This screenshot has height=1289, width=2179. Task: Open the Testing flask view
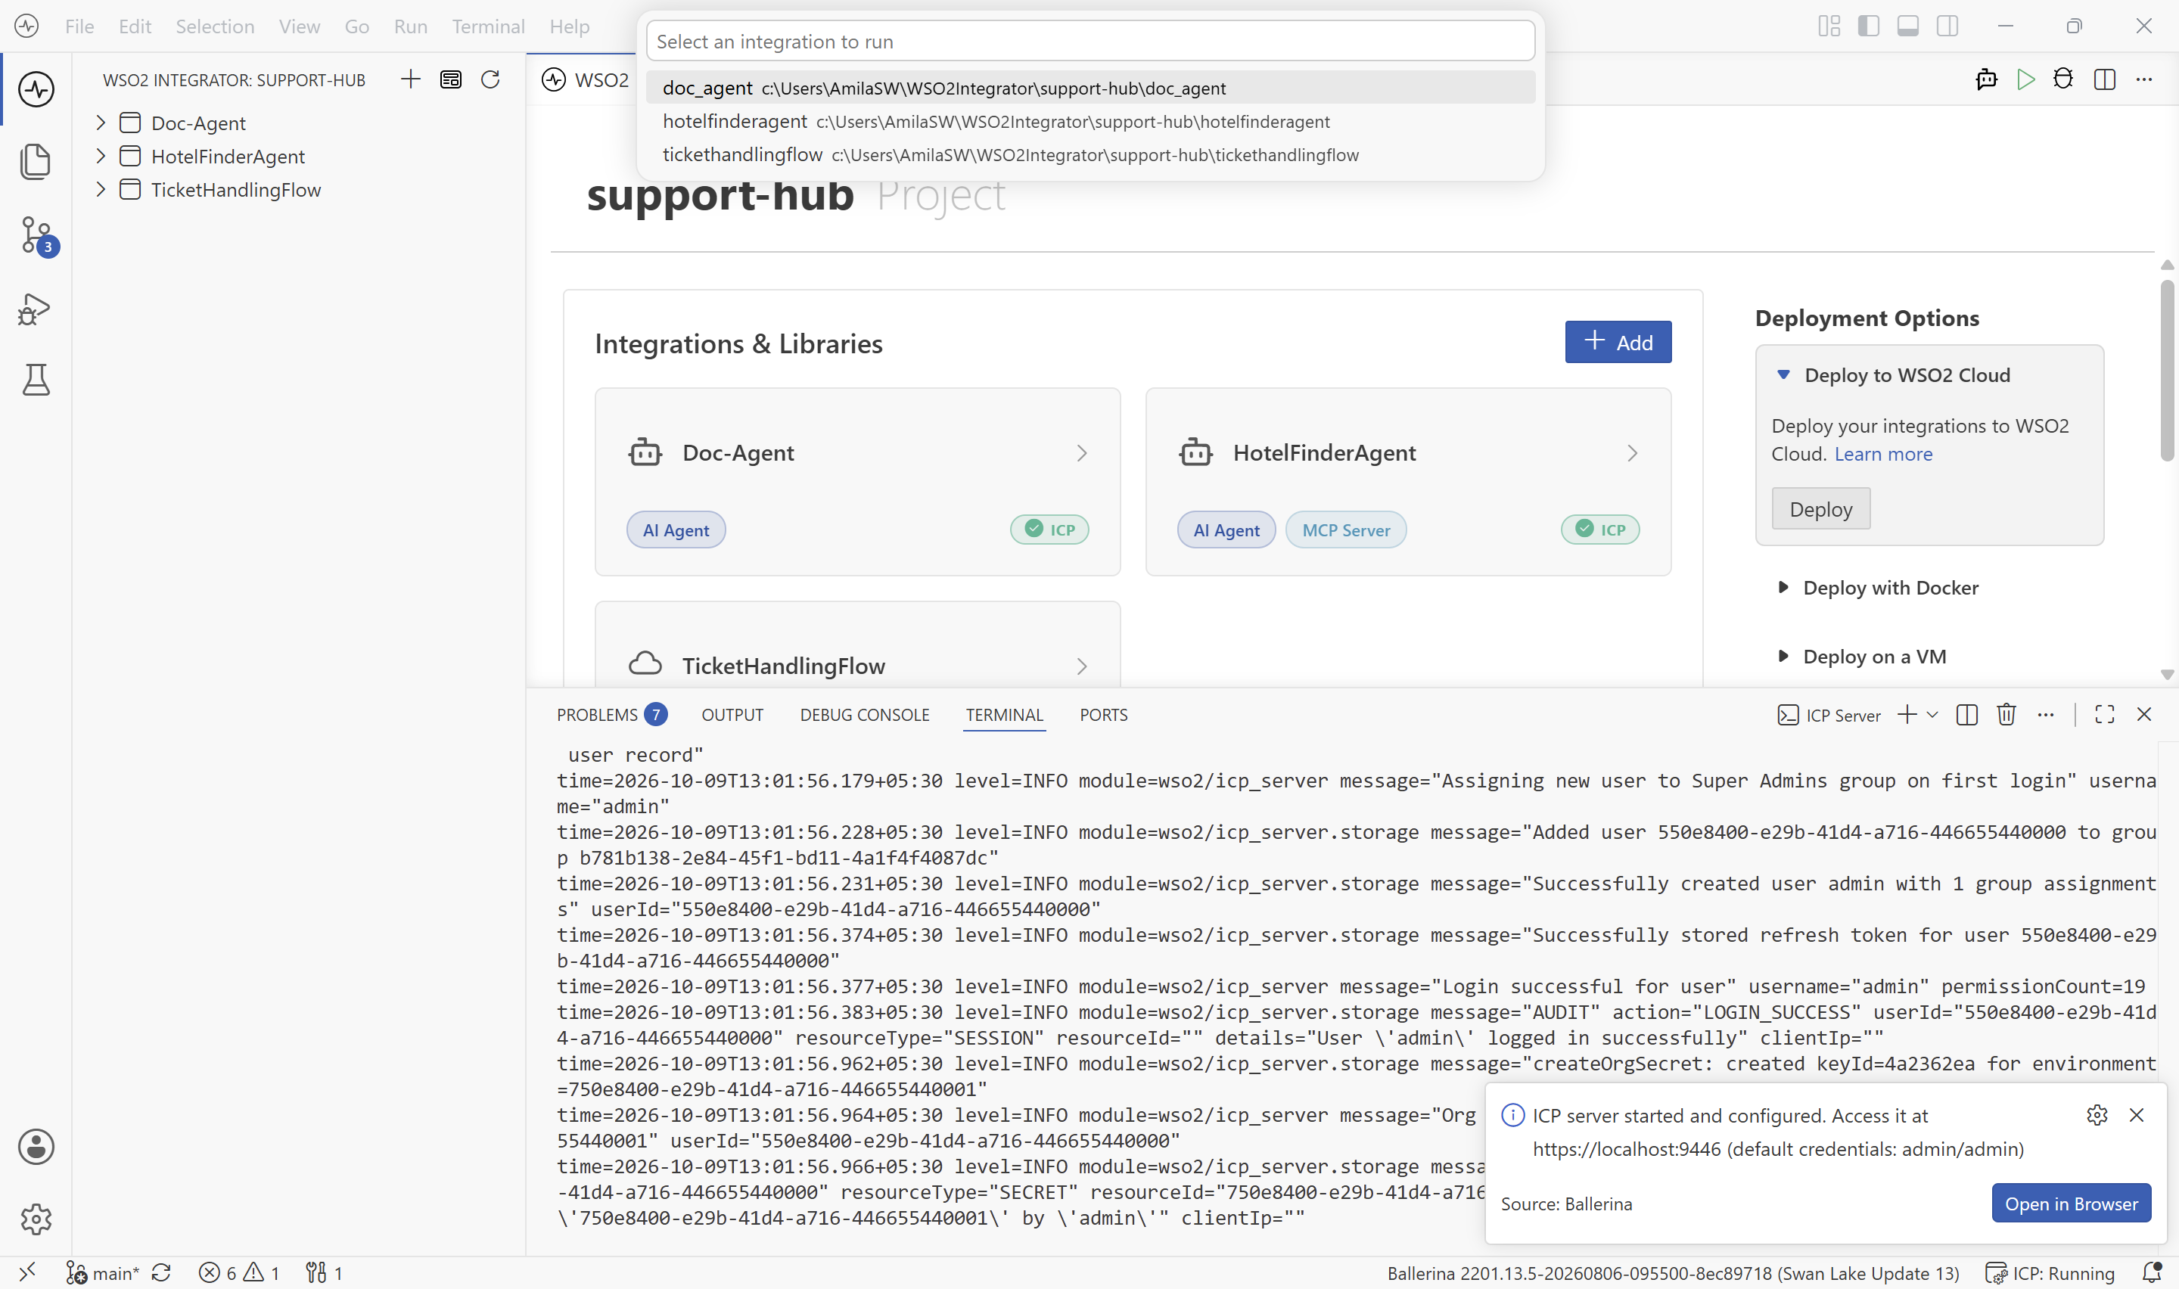36,380
